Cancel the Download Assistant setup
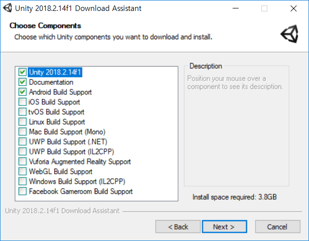This screenshot has height=241, width=309. (277, 227)
